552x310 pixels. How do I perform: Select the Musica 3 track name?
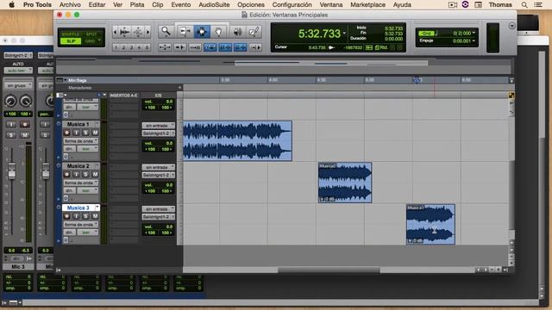pyautogui.click(x=78, y=208)
